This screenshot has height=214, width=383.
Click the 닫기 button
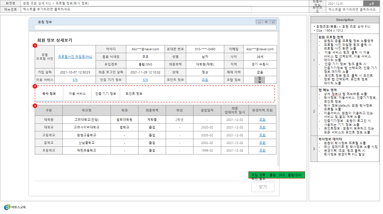click(263, 187)
